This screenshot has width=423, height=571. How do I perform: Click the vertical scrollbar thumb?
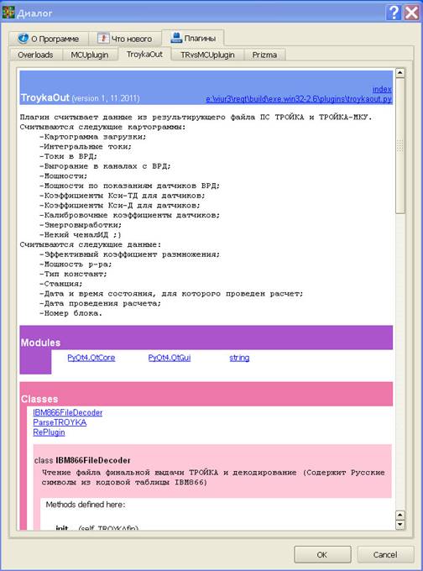pos(400,145)
